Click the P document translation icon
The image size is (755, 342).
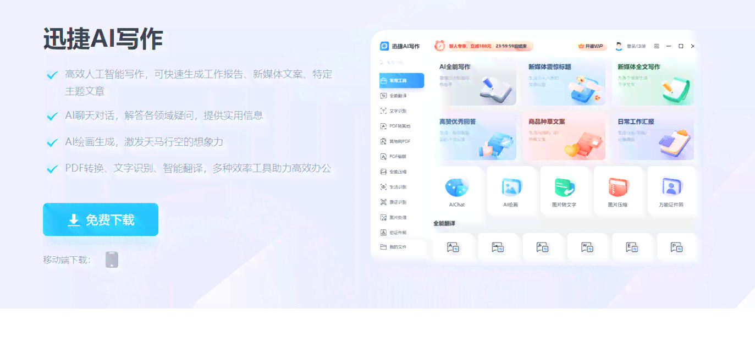(x=677, y=247)
